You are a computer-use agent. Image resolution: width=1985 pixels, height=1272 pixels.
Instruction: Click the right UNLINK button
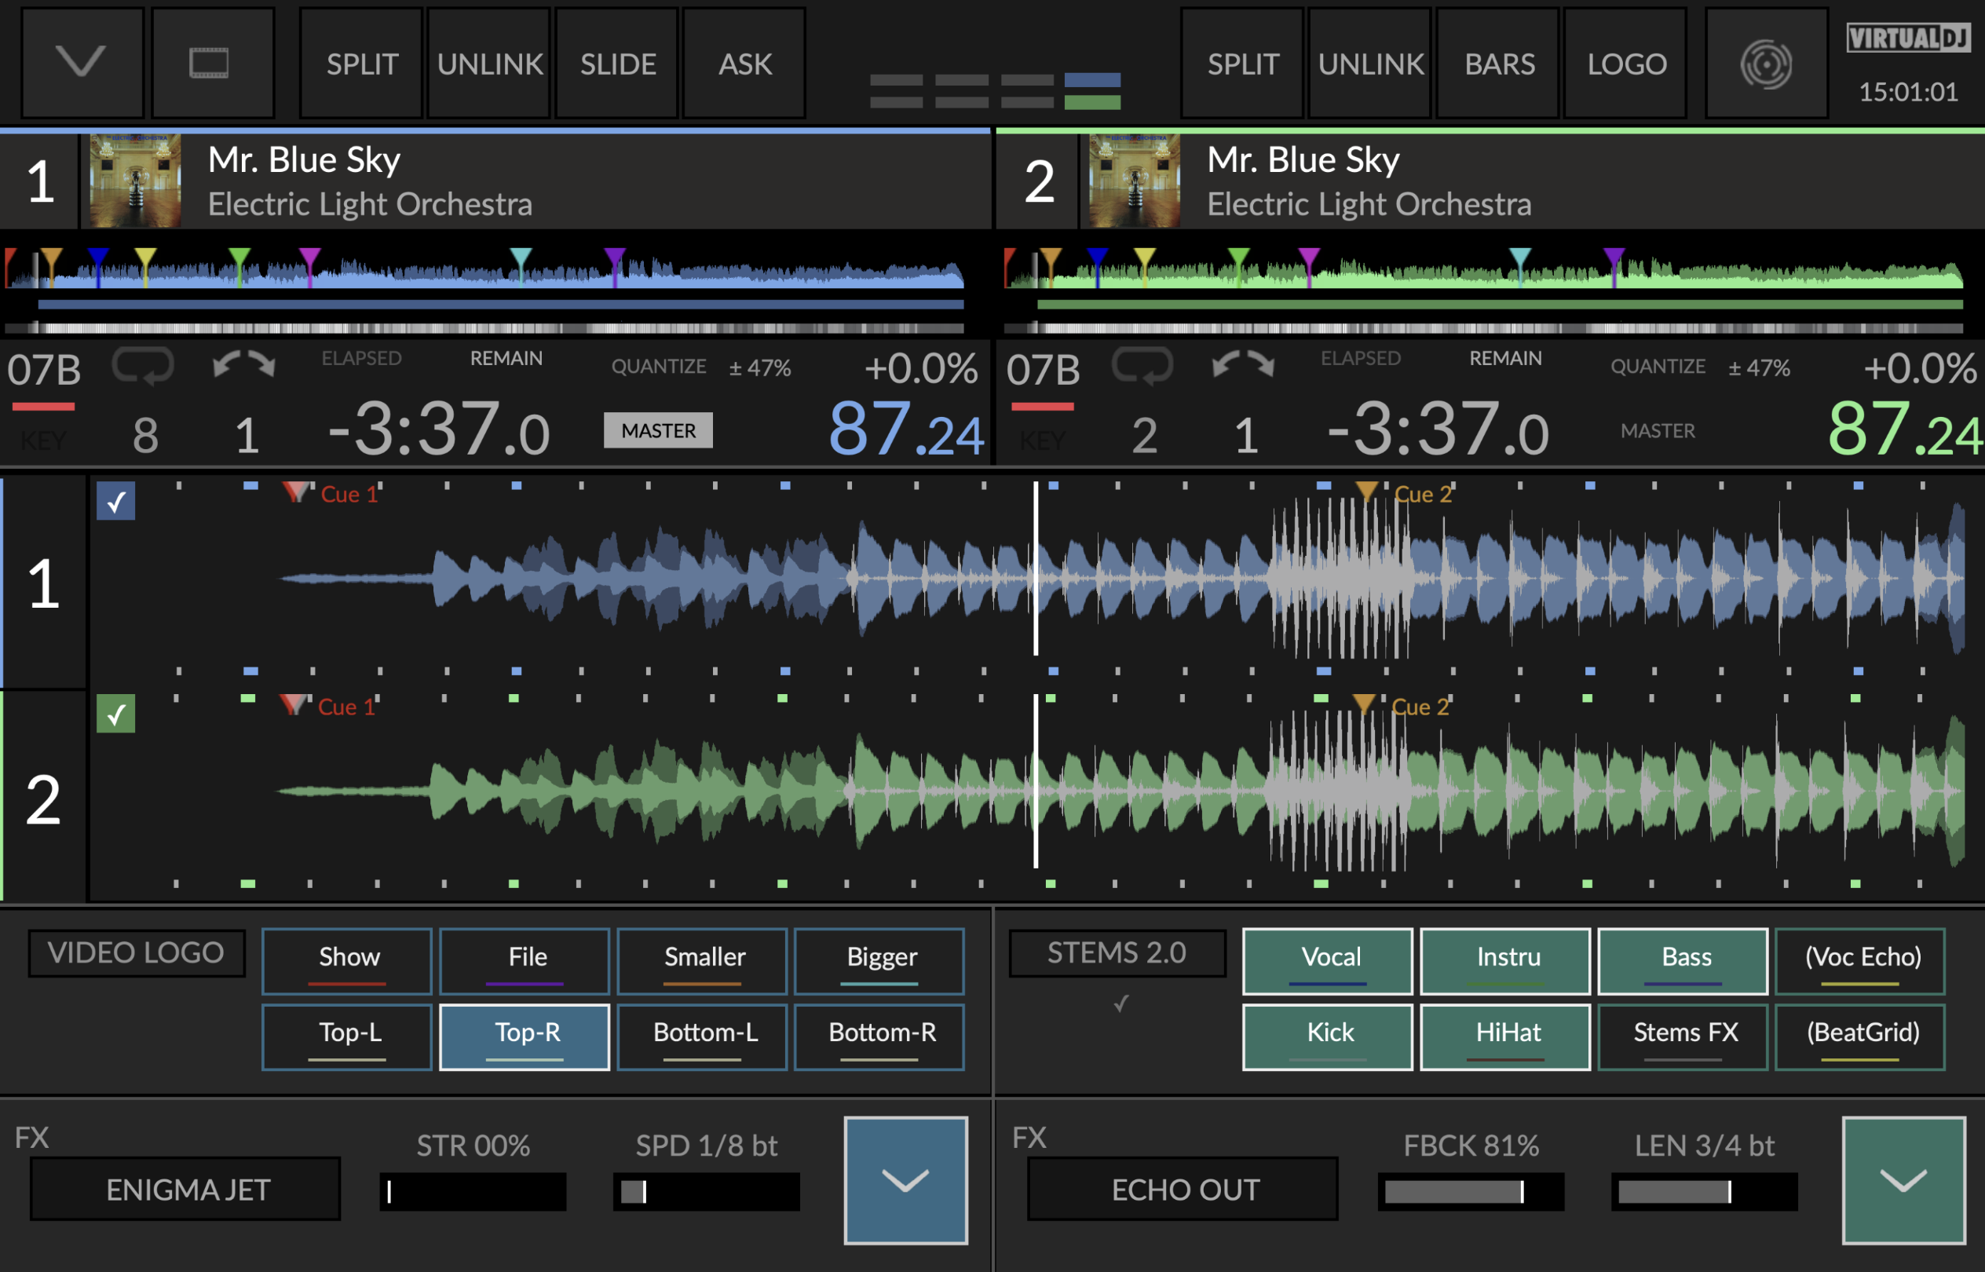click(1370, 64)
